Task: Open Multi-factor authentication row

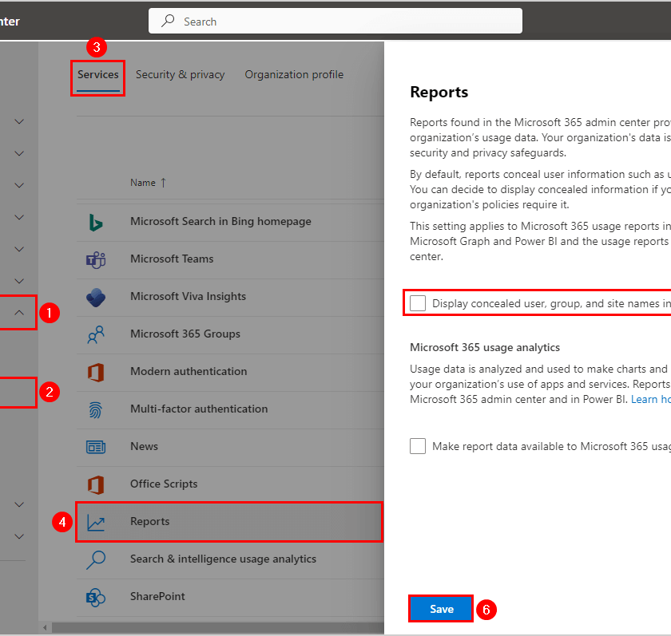Action: tap(230, 409)
